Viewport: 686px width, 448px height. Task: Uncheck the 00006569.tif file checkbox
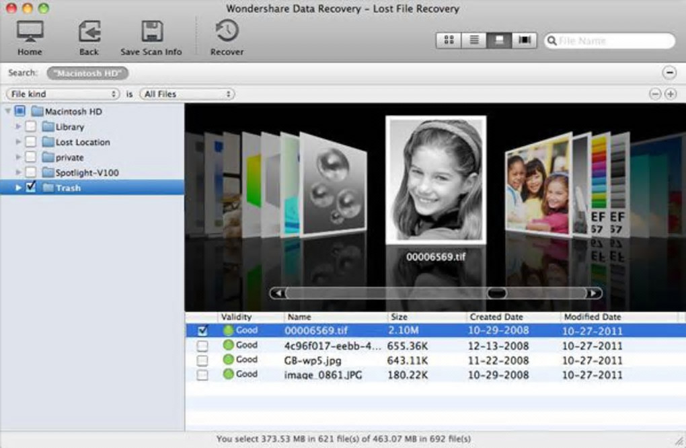[x=202, y=330]
